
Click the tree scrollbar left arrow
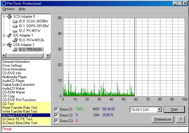tap(4, 55)
